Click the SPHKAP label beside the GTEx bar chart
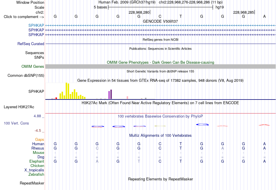The width and height of the screenshot is (276, 190). pos(36,91)
